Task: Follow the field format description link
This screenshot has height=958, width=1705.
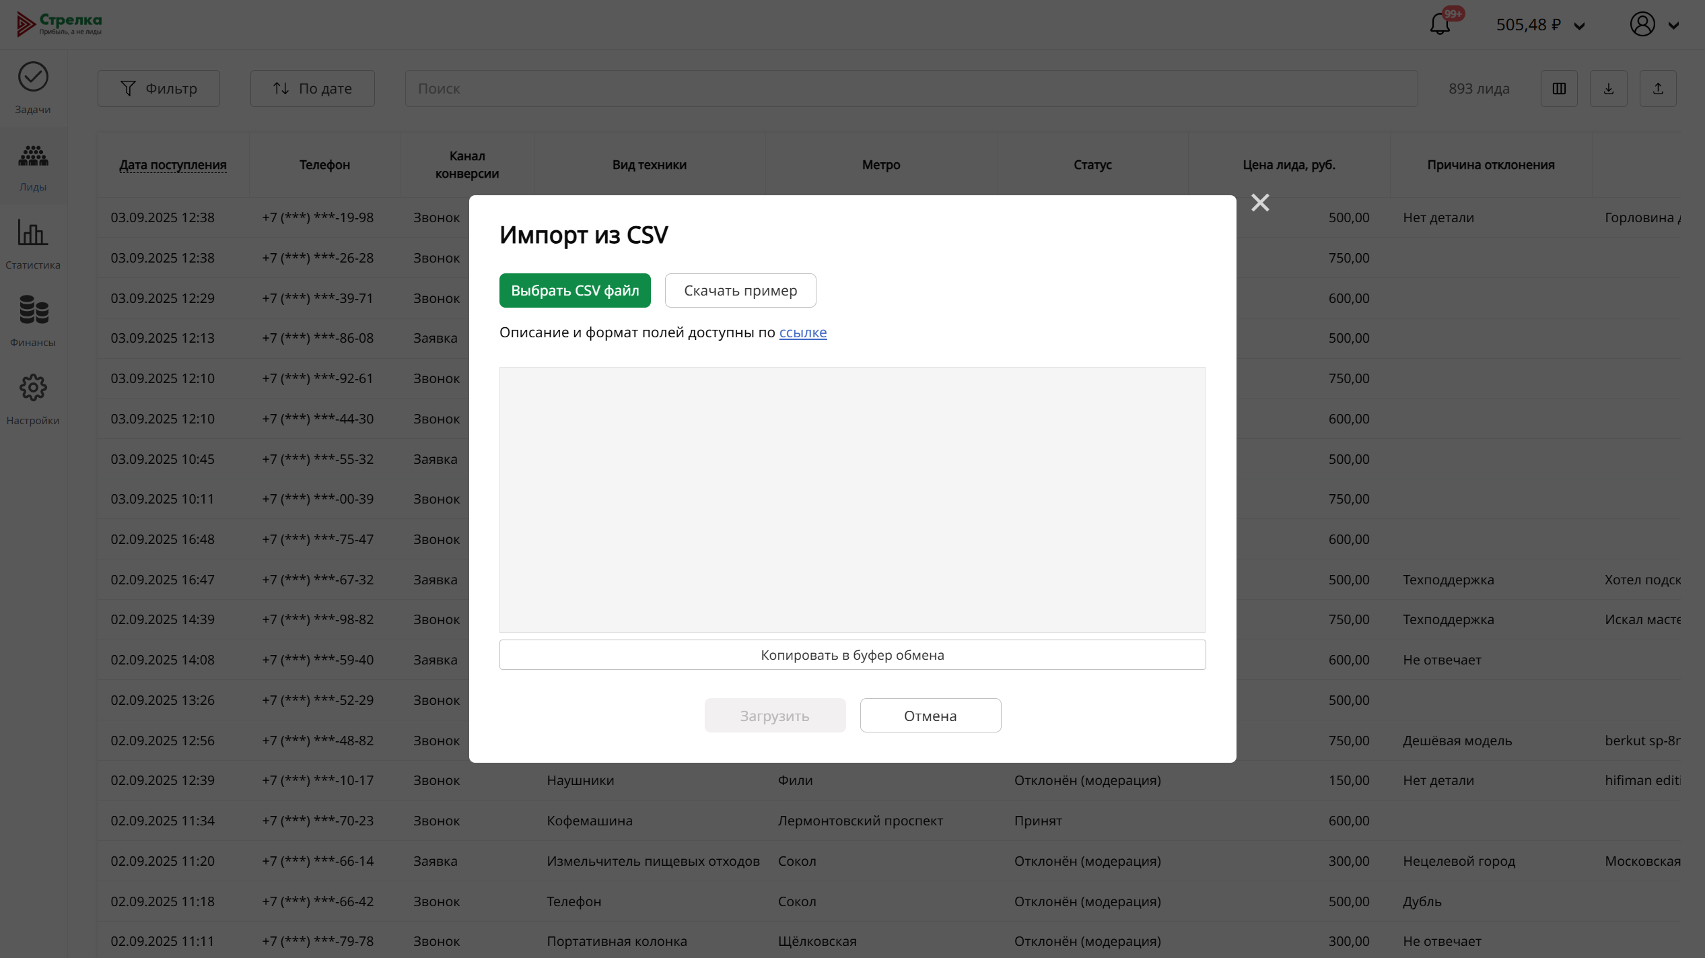Action: point(802,332)
